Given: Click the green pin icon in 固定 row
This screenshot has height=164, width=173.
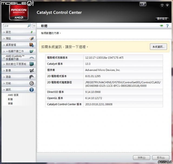Looking at the screenshot, I should [x=32, y=32].
